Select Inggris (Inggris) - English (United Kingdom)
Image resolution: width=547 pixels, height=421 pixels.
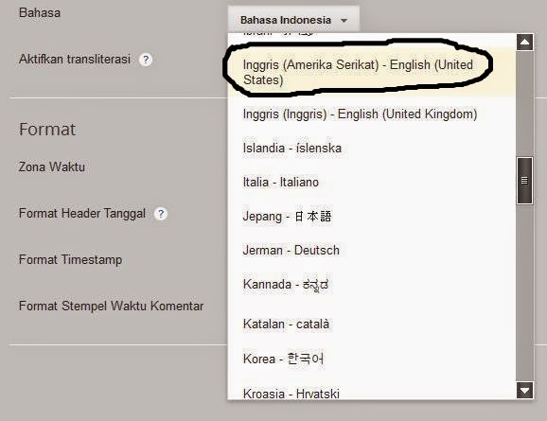(x=372, y=114)
